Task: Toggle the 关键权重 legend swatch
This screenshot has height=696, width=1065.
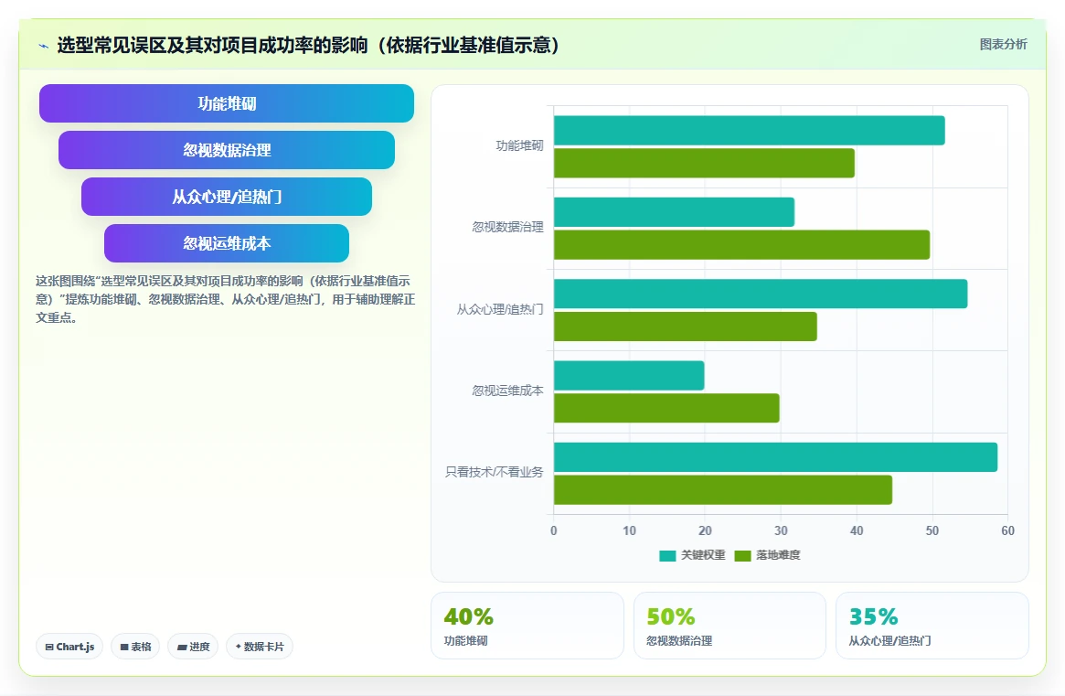Action: tap(667, 555)
